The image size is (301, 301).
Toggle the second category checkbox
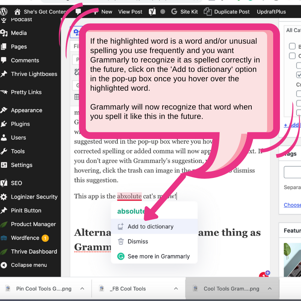click(x=292, y=56)
